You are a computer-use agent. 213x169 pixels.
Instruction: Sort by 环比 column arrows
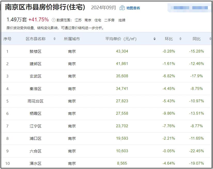pos(180,39)
